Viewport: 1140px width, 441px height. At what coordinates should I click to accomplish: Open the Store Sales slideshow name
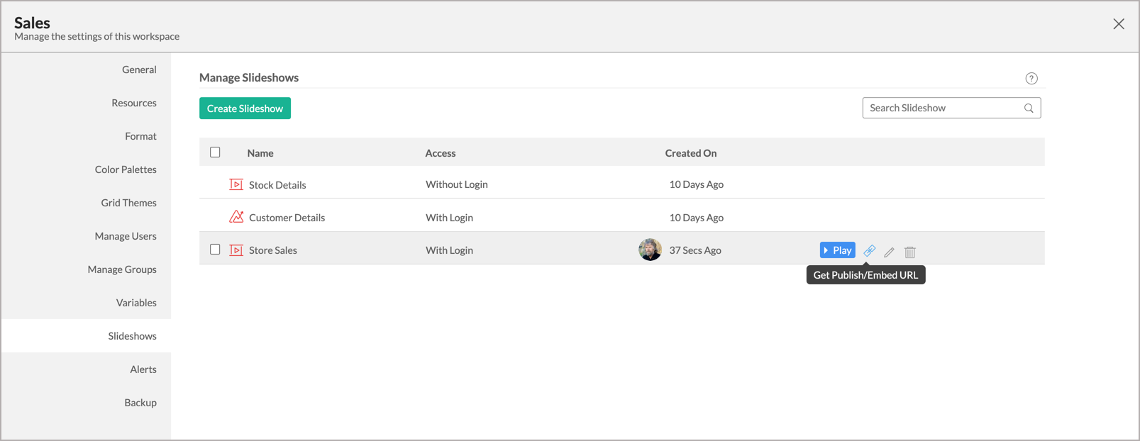click(x=273, y=250)
